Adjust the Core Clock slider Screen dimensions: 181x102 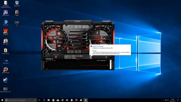(x=78, y=42)
